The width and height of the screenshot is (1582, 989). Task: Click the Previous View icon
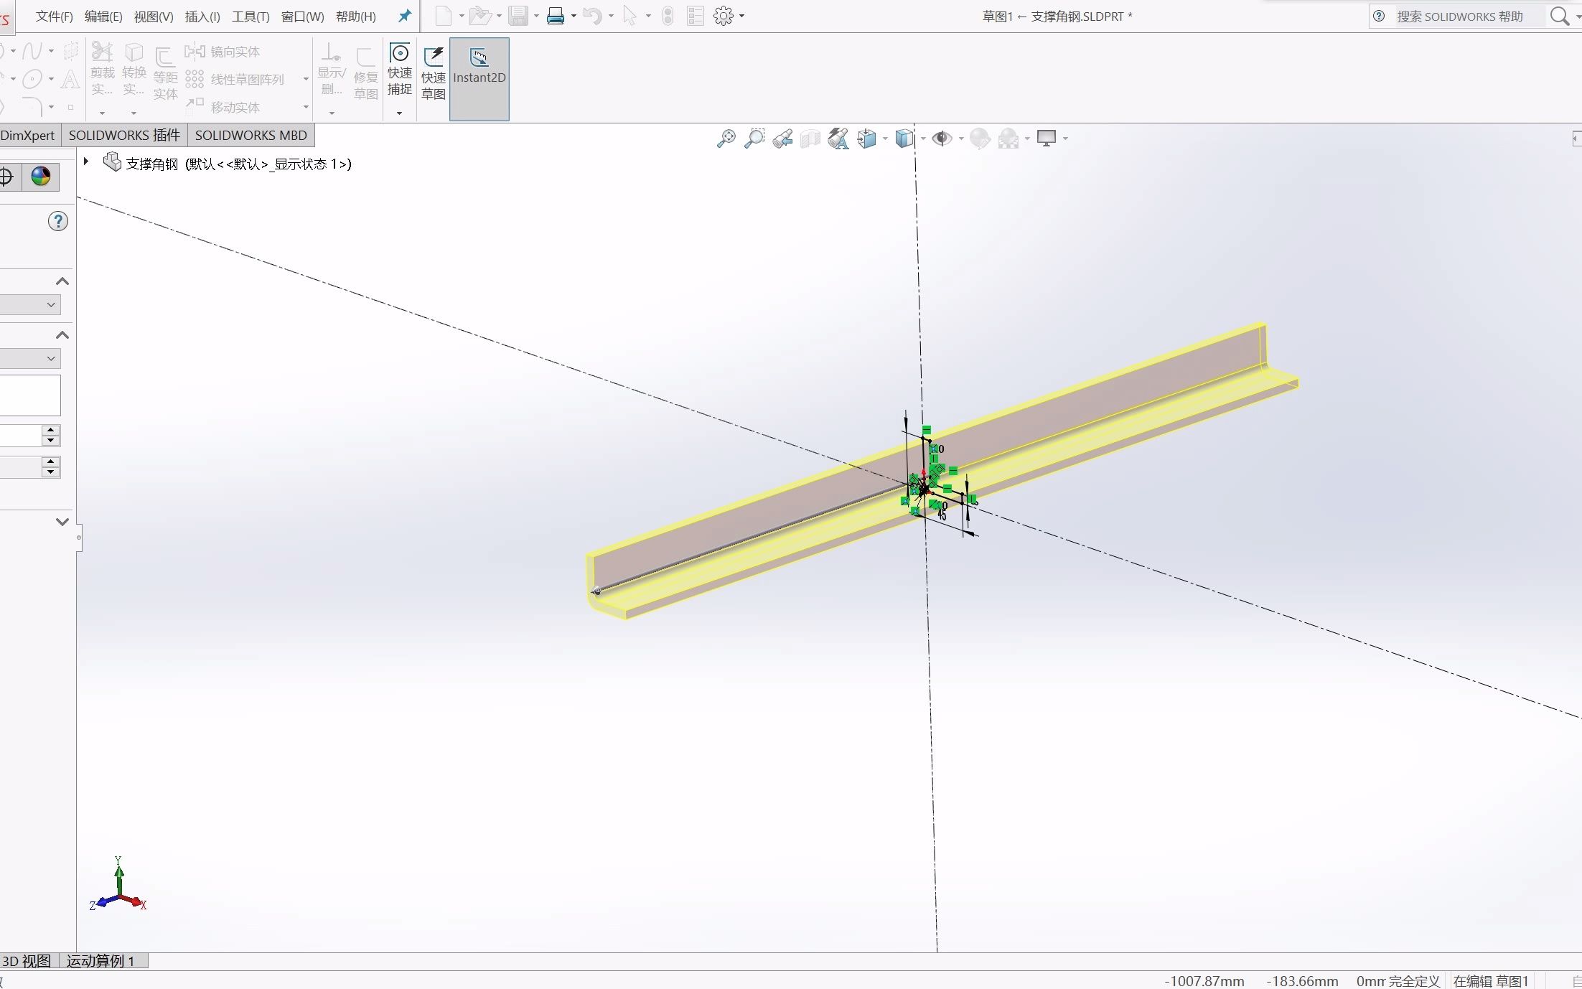(782, 139)
